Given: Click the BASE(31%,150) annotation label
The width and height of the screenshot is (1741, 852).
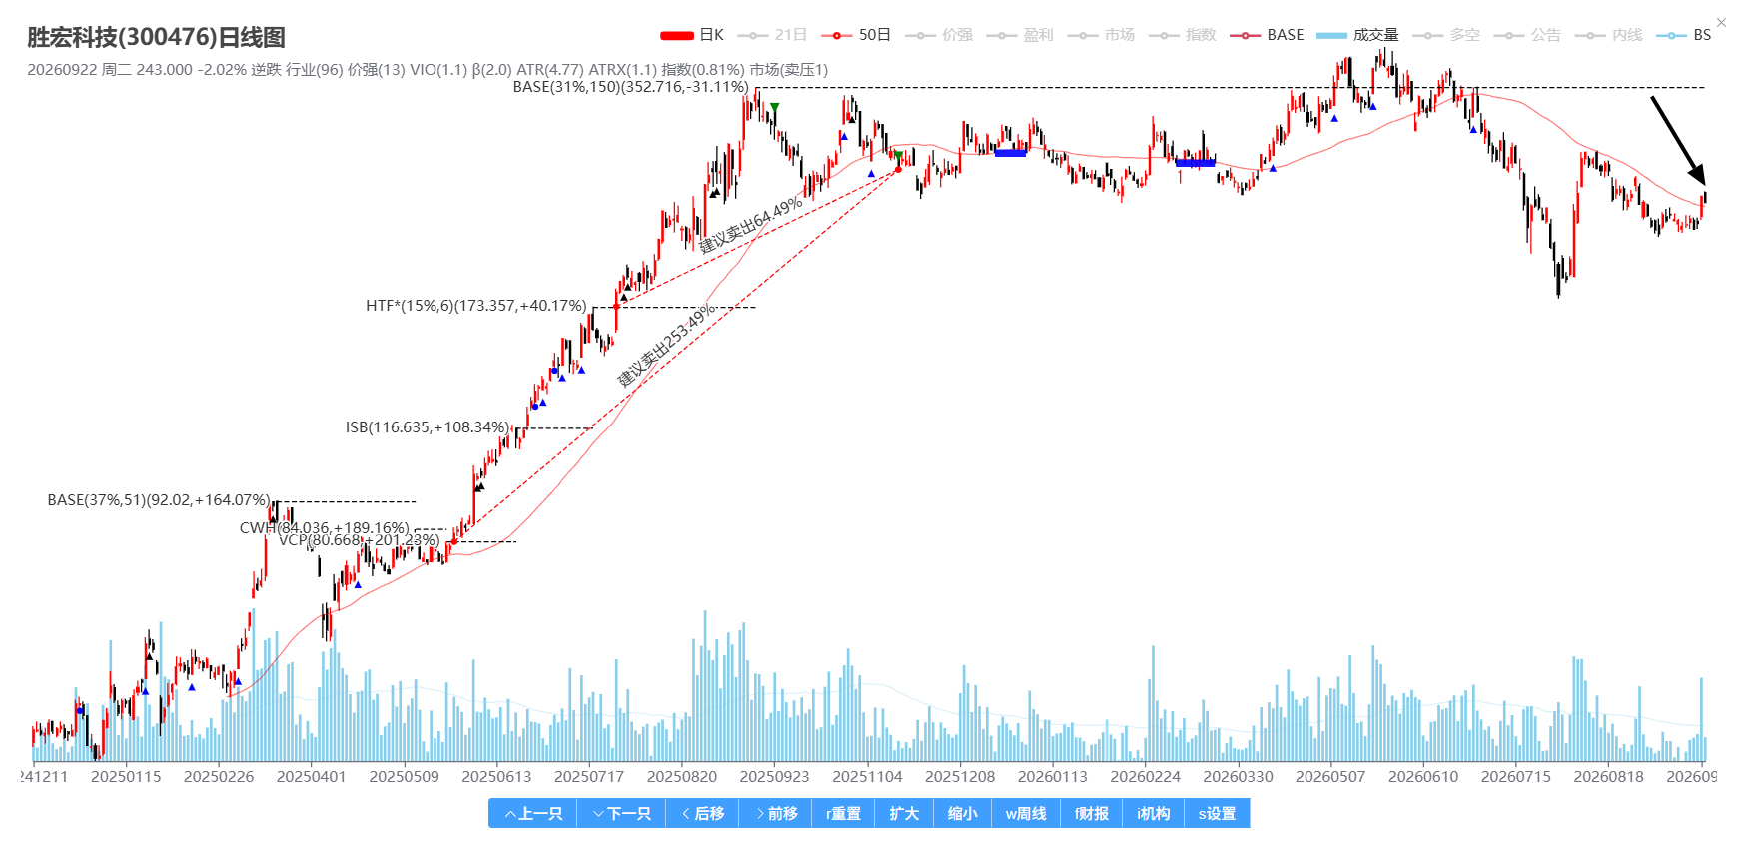Looking at the screenshot, I should tap(630, 87).
